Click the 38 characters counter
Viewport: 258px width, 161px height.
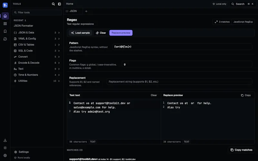click(x=172, y=142)
